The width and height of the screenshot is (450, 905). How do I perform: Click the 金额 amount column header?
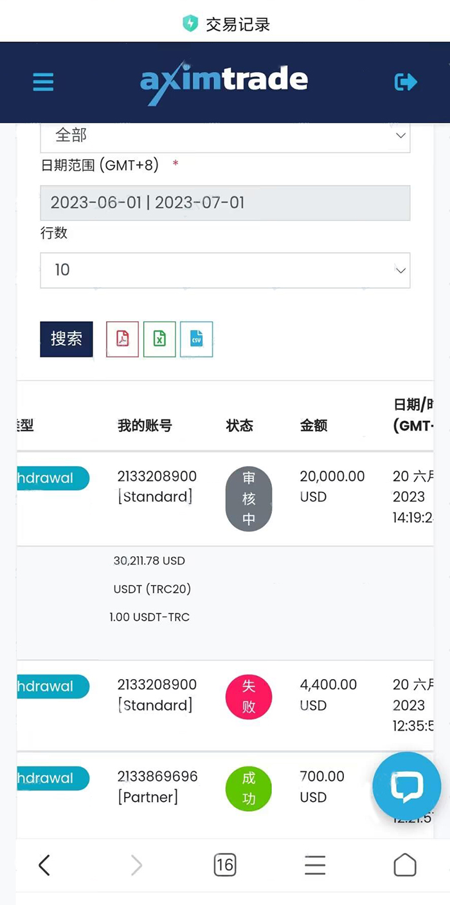314,425
